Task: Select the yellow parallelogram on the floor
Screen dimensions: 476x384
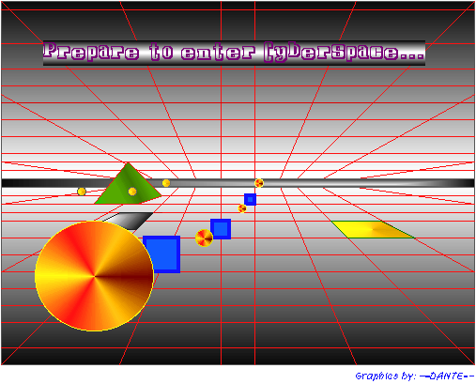Action: (373, 229)
